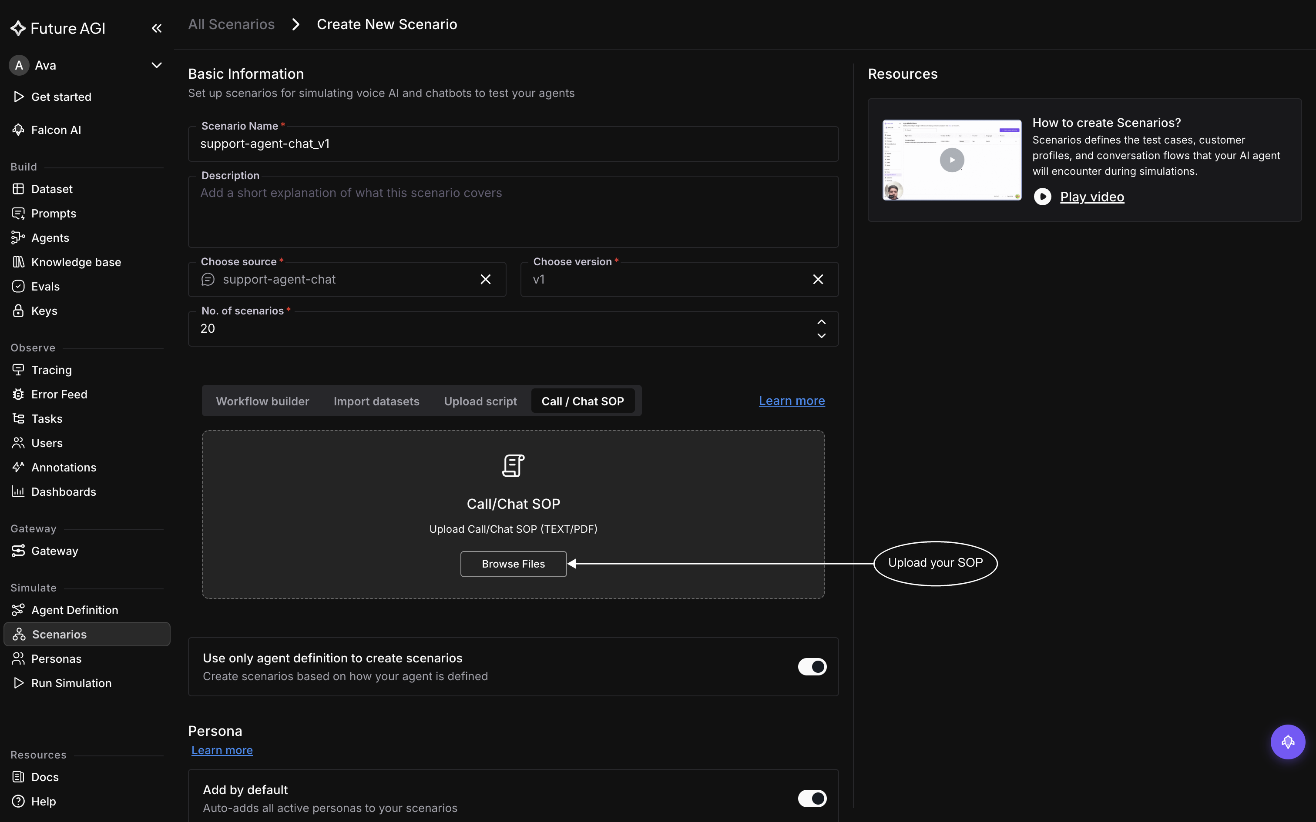Focus the No. of scenarios field
This screenshot has height=822, width=1316.
click(x=514, y=329)
